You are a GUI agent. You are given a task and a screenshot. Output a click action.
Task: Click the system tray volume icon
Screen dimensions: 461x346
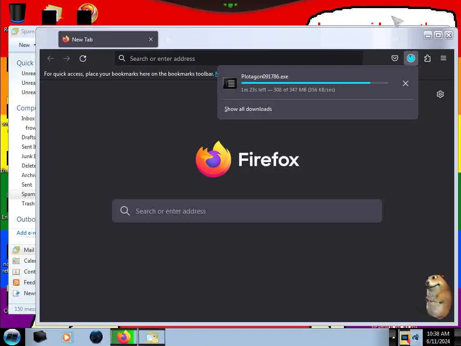point(416,337)
